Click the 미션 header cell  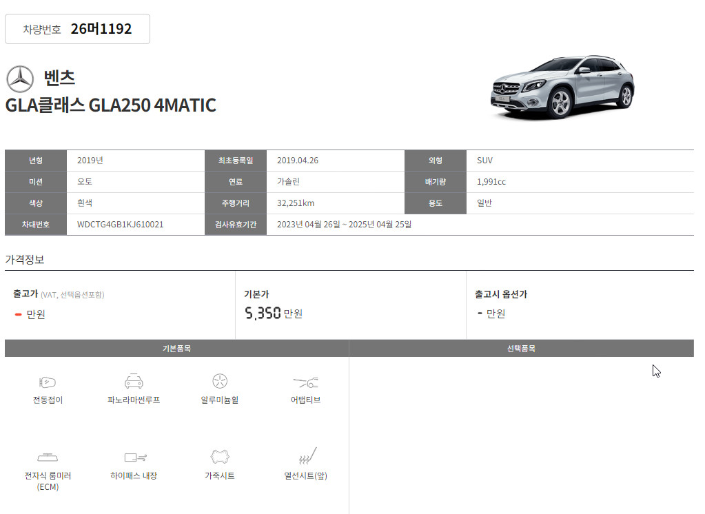coord(36,182)
